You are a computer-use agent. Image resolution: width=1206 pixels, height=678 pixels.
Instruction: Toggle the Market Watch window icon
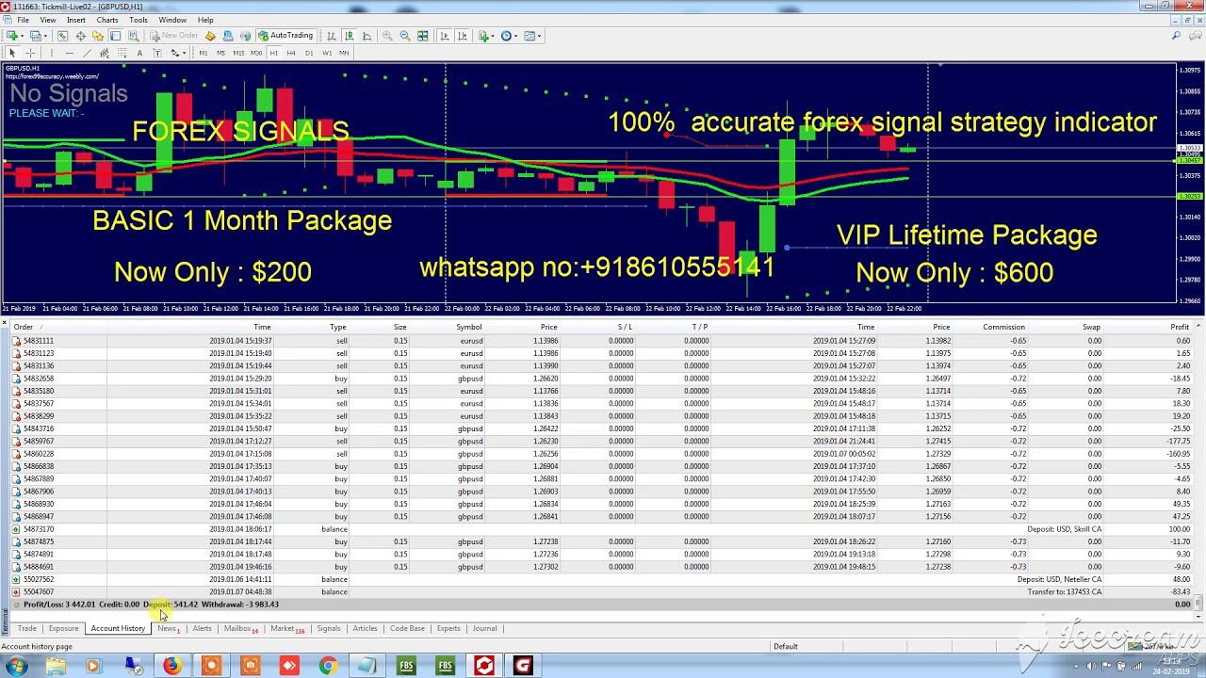62,36
